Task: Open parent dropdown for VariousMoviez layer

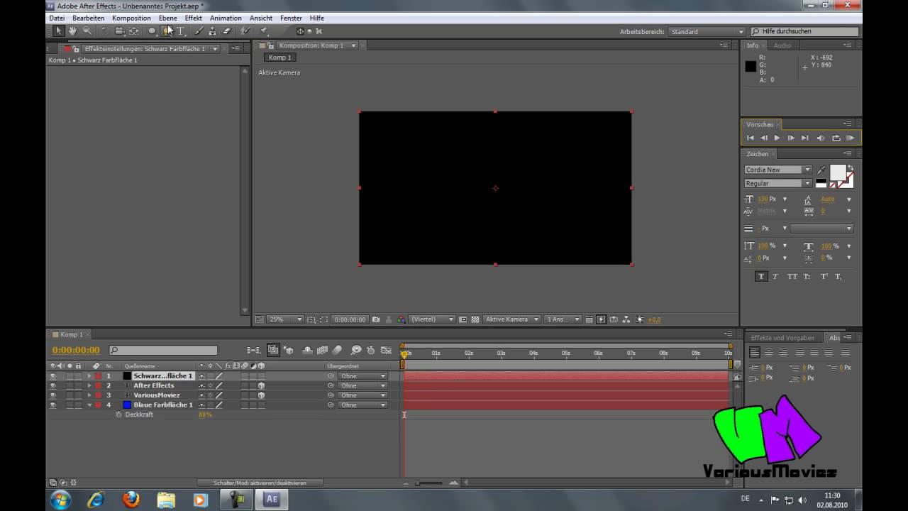Action: pos(362,395)
